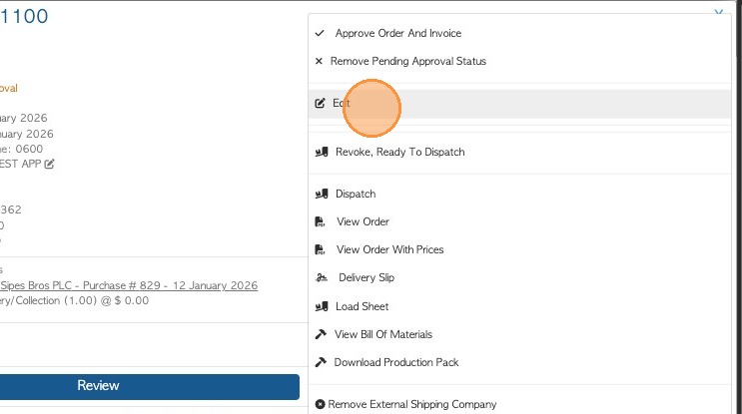The height and width of the screenshot is (414, 742).
Task: Click the PDF icon beside View Order With Prices
Action: 321,249
